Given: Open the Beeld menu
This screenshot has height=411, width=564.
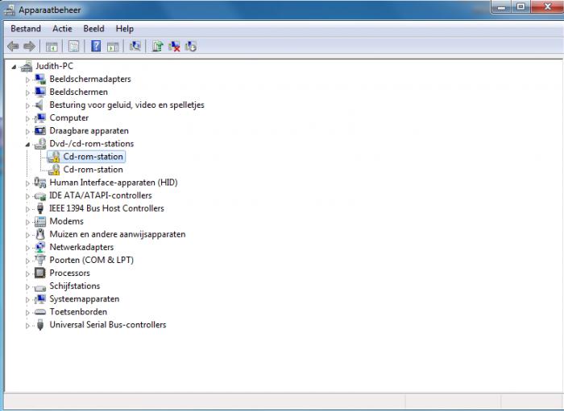Looking at the screenshot, I should click(x=94, y=28).
